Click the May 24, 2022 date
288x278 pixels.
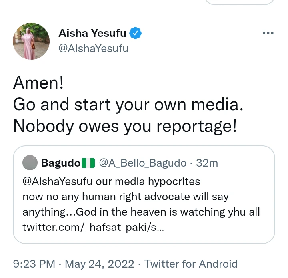pos(99,264)
